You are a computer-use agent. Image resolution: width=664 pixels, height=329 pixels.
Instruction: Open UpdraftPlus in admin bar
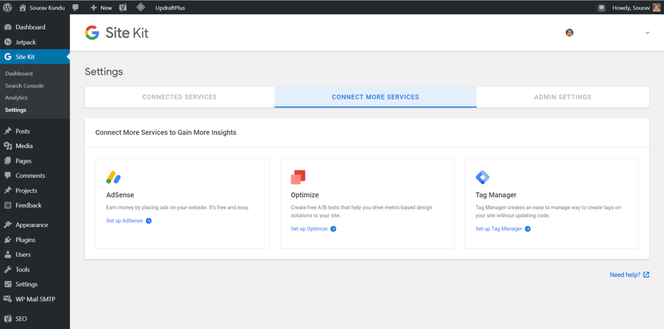[170, 8]
